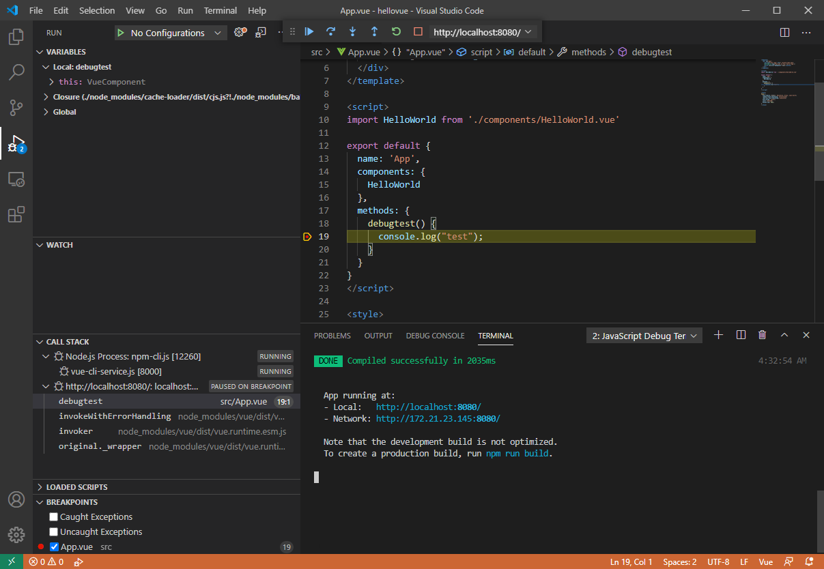Click the feedback icon in status bar

(x=789, y=562)
